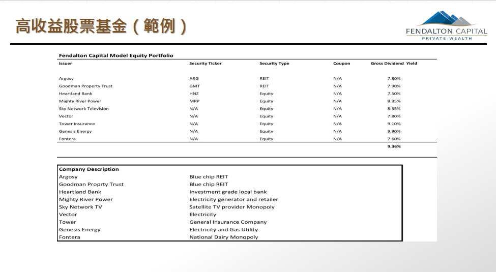
Task: Click the 9.10% dividend yield value
Action: click(x=394, y=124)
